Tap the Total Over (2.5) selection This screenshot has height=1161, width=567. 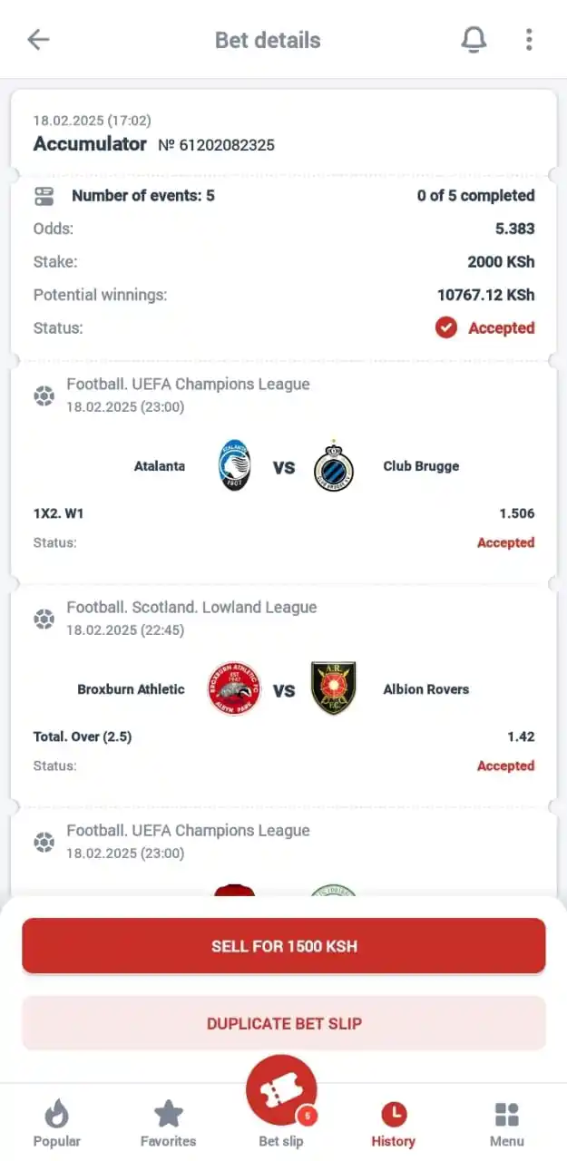click(83, 737)
